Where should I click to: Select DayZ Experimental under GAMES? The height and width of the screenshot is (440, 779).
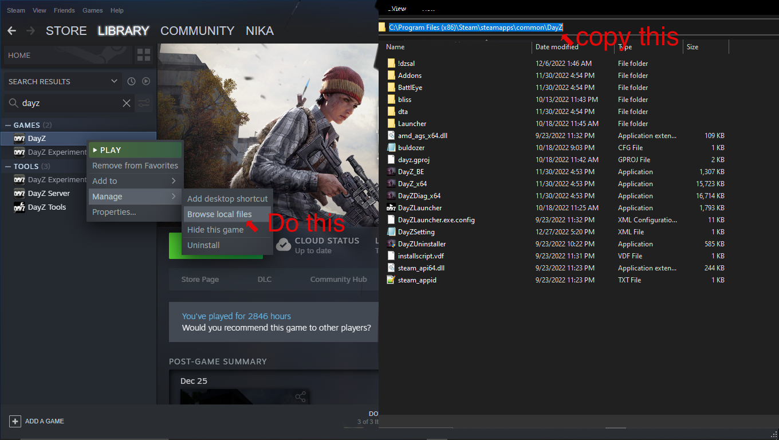[x=57, y=152]
